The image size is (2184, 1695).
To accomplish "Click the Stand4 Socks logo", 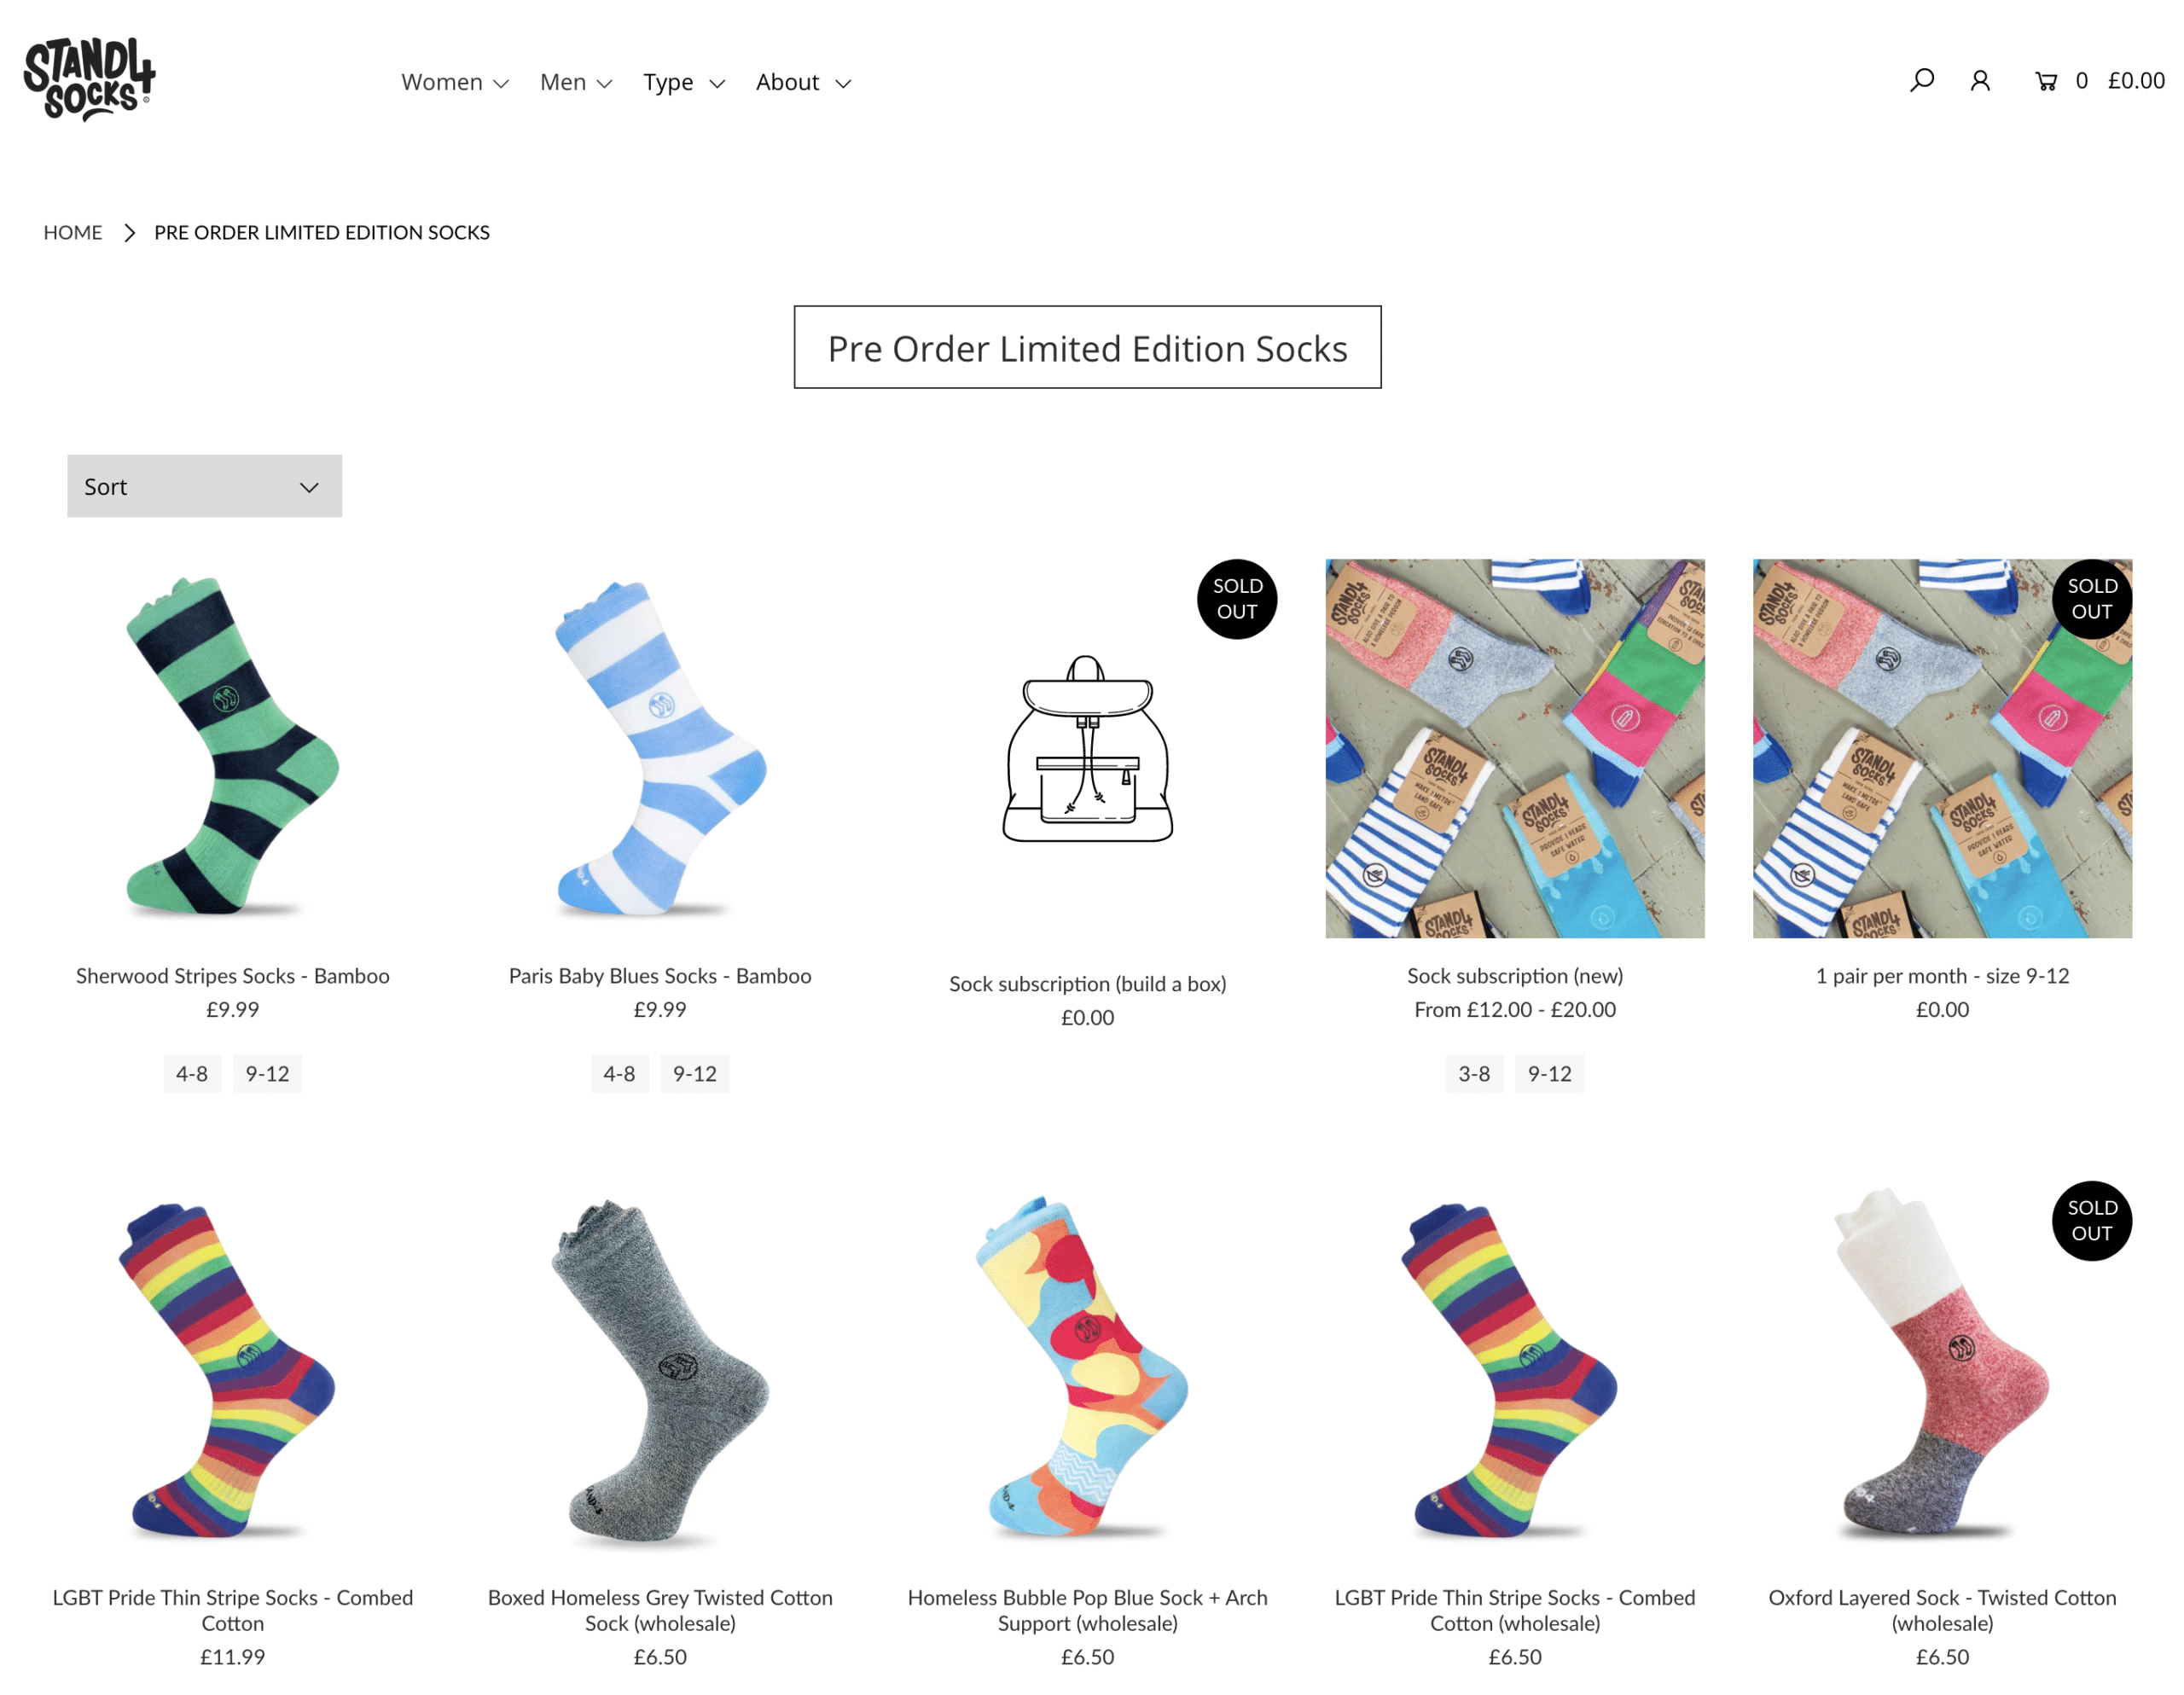I will (89, 79).
